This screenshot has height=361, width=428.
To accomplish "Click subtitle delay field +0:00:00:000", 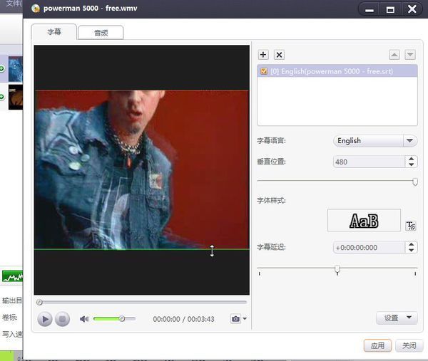I will (369, 247).
